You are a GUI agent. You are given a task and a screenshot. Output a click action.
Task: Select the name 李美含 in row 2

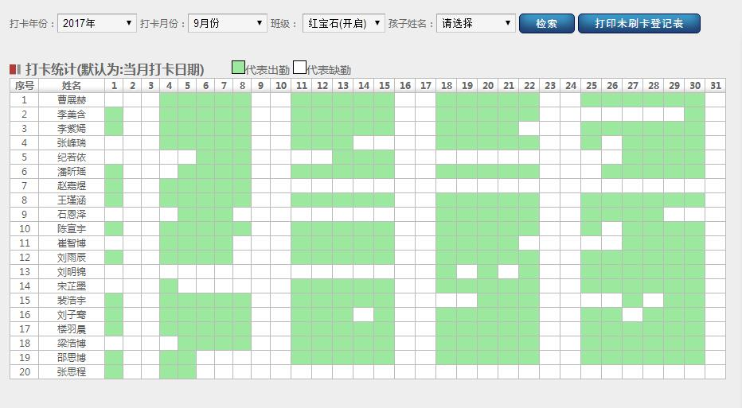click(x=72, y=115)
